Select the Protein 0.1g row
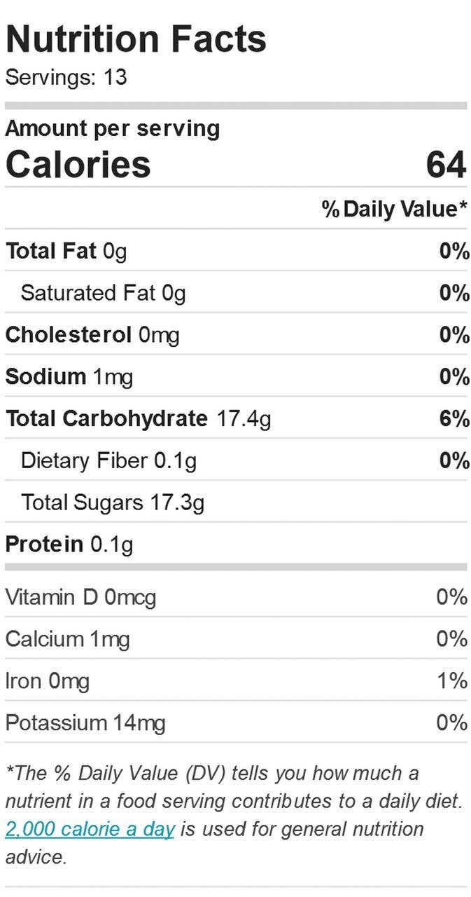The height and width of the screenshot is (897, 471). [69, 545]
